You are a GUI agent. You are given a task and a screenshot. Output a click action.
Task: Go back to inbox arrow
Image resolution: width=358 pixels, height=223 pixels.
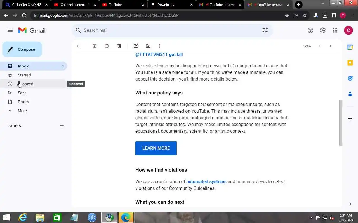click(79, 46)
